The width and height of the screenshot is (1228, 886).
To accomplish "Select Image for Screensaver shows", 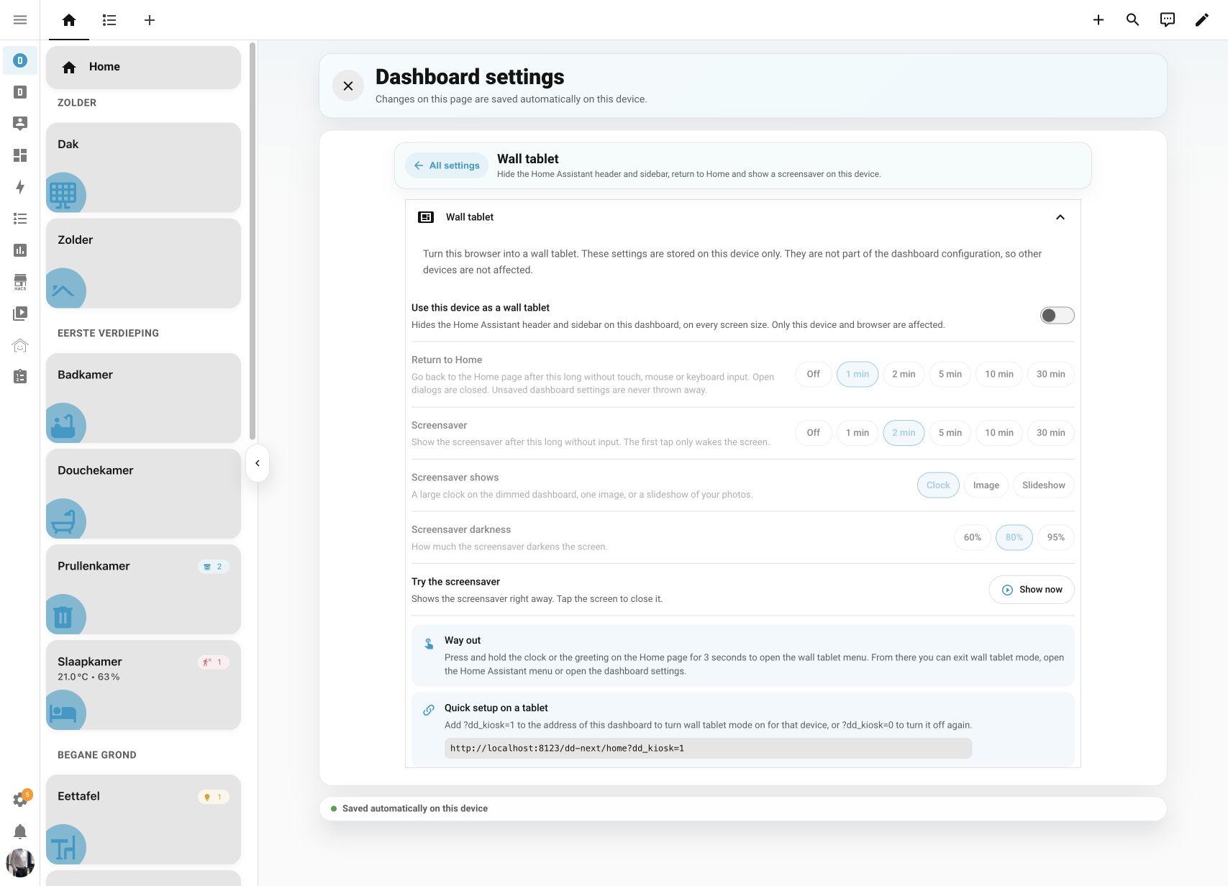I will tap(986, 485).
